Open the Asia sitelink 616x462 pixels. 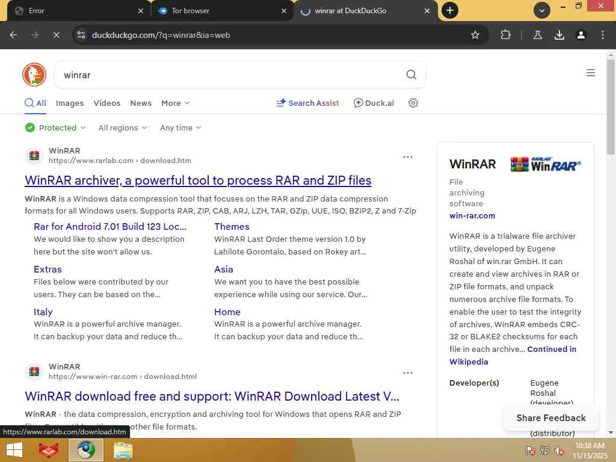224,269
